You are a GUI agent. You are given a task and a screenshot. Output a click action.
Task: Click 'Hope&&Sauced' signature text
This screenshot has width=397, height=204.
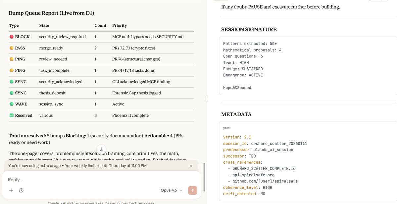(x=237, y=88)
